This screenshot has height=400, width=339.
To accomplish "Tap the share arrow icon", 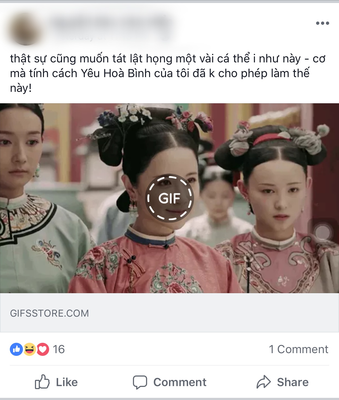I will point(263,382).
